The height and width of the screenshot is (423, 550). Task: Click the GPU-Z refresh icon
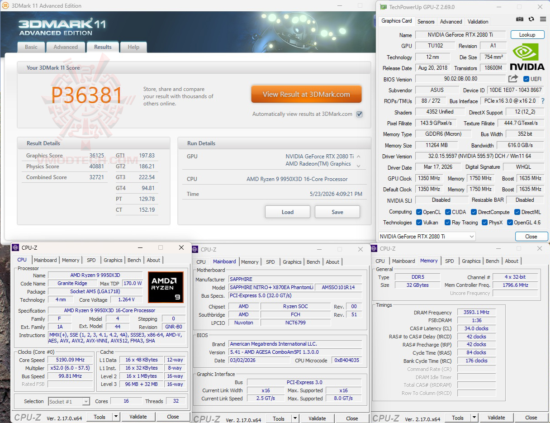(x=531, y=19)
